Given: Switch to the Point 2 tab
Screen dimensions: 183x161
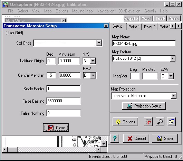Looking at the screenshot, I should point(150,27).
